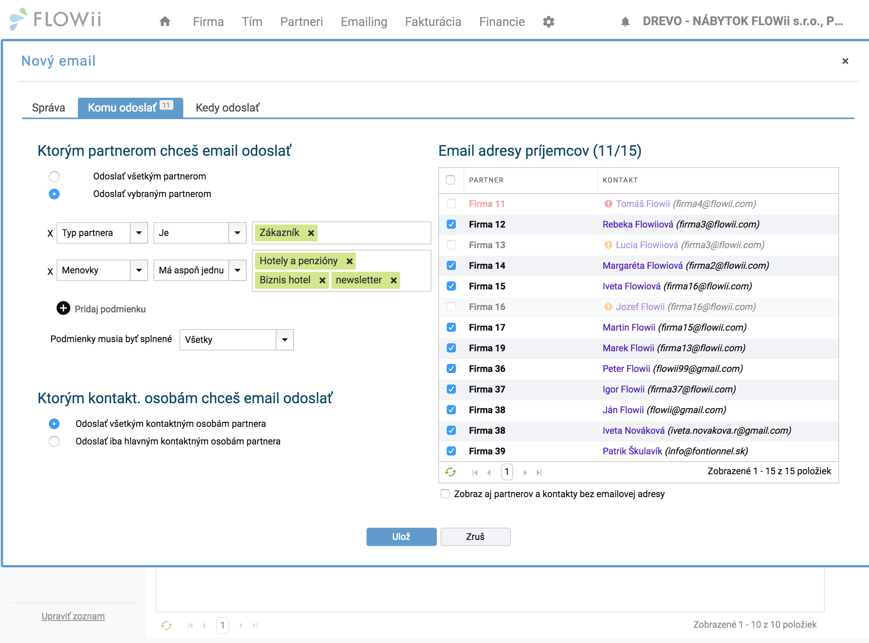Go to last page in background list
Screen dimensions: 869x643
click(255, 625)
